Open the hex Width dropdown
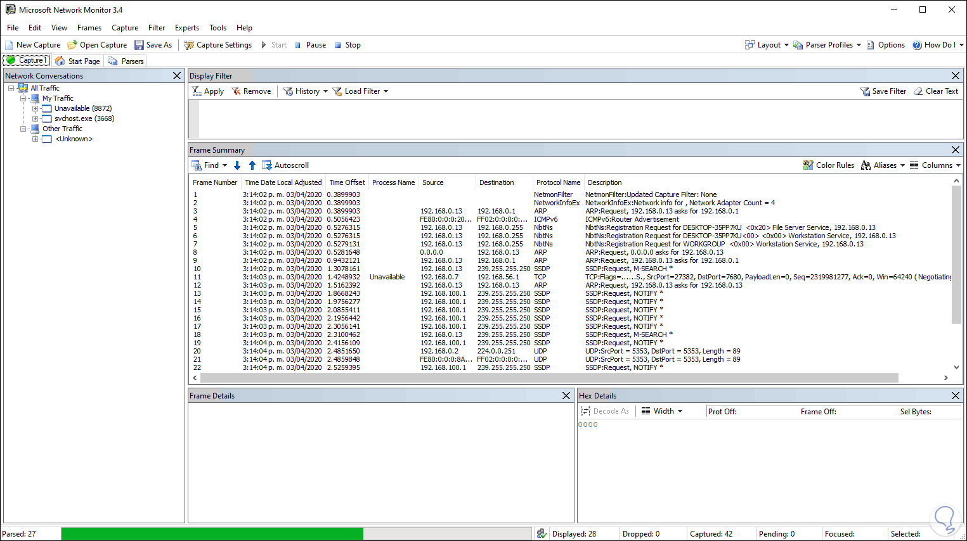Image resolution: width=967 pixels, height=541 pixels. (661, 411)
